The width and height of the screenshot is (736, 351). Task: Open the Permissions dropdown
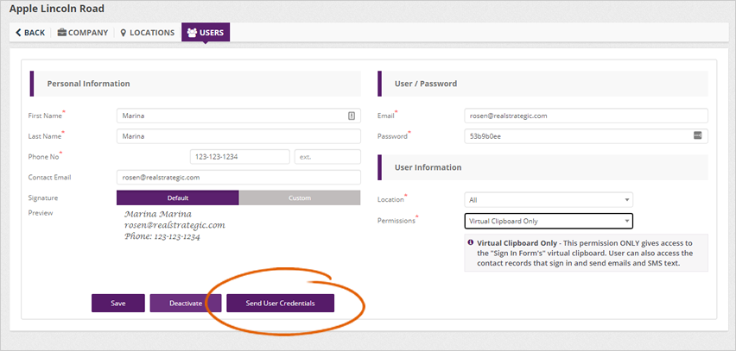point(549,221)
